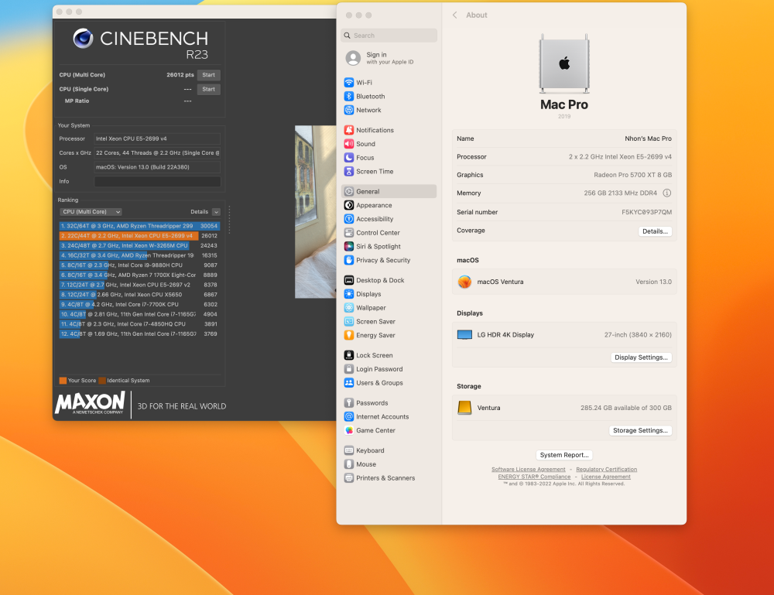Viewport: 774px width, 595px height.
Task: Select the AMD Ryzen Threadripper 30054 ranking row
Action: point(139,226)
